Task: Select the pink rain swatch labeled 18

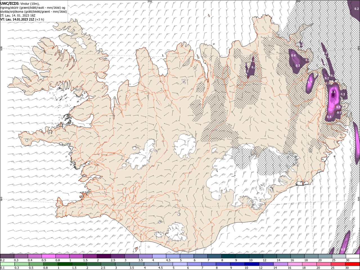Action: (x=309, y=264)
